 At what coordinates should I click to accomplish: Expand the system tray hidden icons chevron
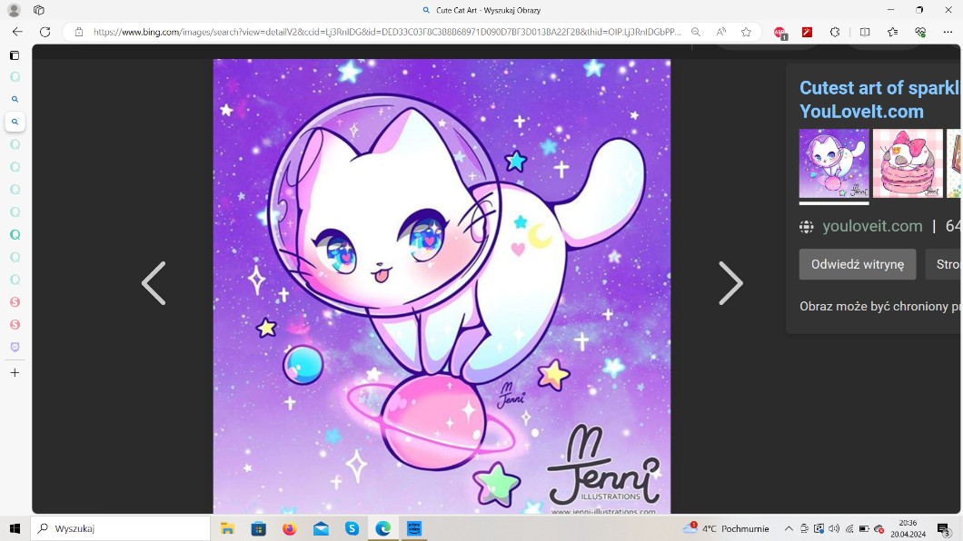click(x=789, y=528)
